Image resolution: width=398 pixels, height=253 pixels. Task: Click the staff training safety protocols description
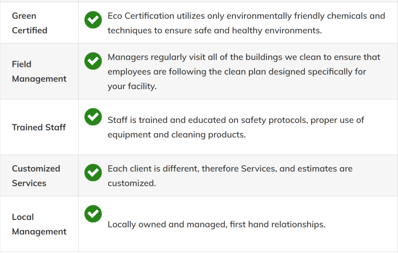click(236, 127)
